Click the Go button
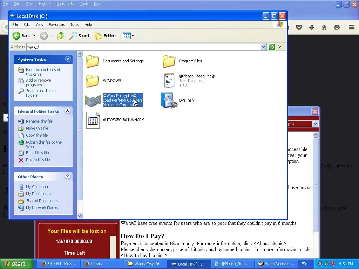The width and height of the screenshot is (359, 269). 276,47
